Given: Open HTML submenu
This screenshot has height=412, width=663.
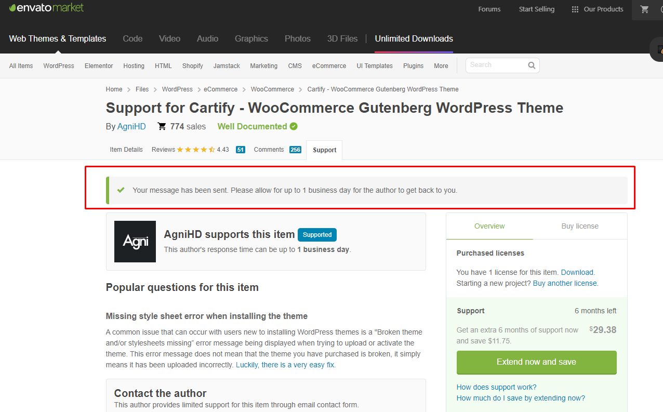Looking at the screenshot, I should 163,66.
